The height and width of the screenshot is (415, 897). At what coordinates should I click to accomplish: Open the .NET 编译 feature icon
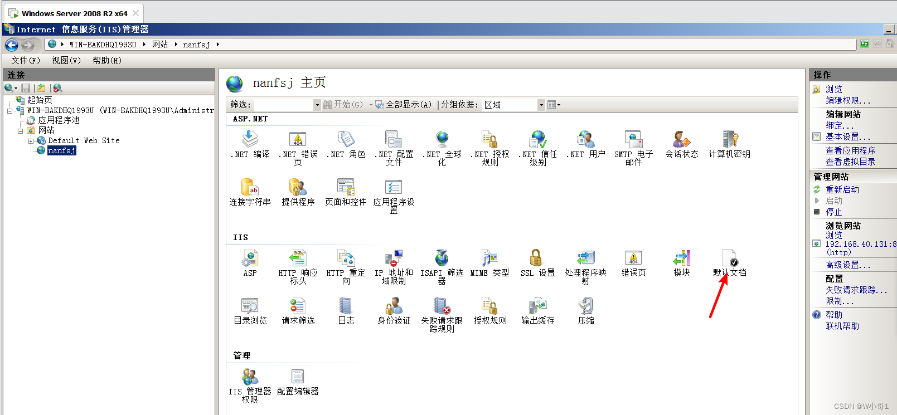pos(250,144)
